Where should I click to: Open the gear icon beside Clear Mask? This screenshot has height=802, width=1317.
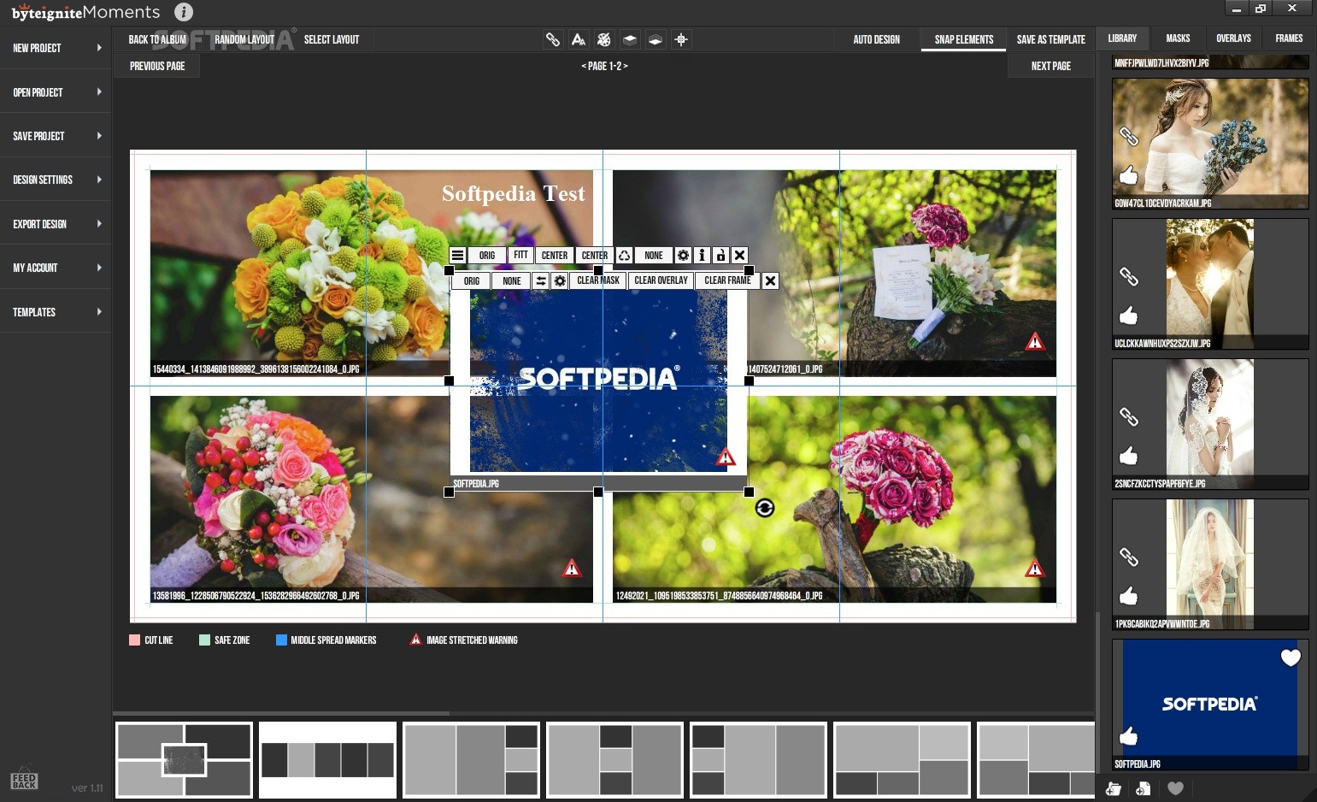click(560, 280)
